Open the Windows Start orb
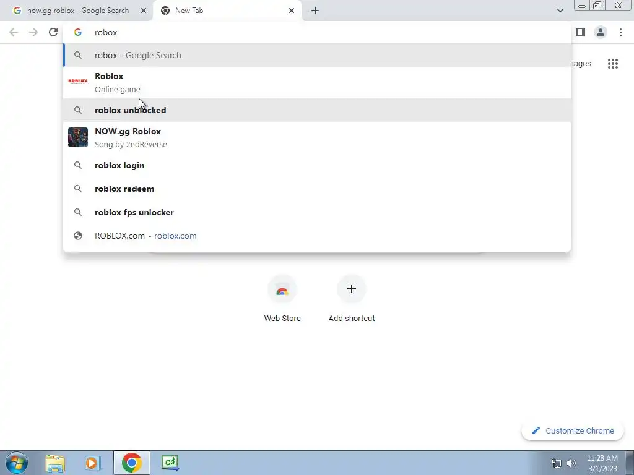Viewport: 634px width, 475px height. click(17, 463)
